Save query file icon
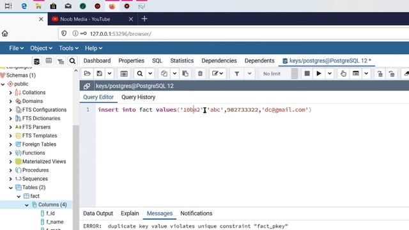 [x=100, y=73]
